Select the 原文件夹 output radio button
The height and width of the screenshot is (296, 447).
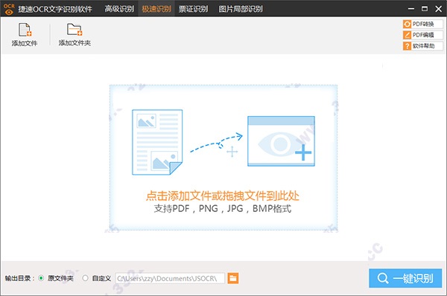[x=41, y=278]
